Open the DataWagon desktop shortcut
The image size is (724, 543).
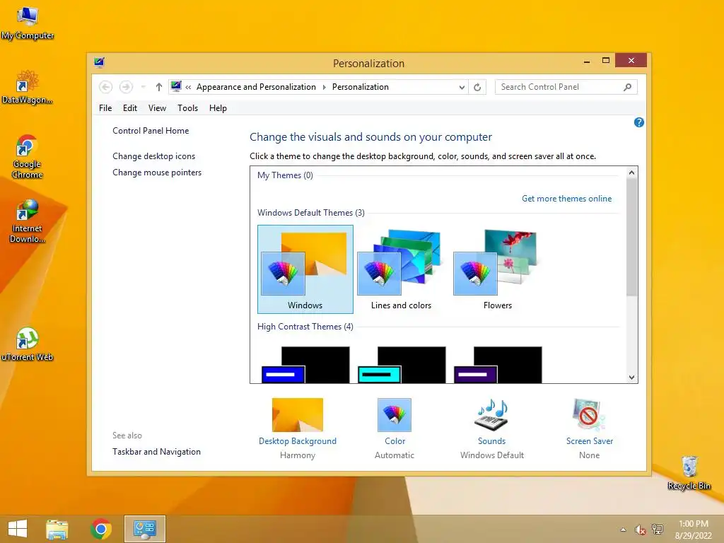point(28,87)
